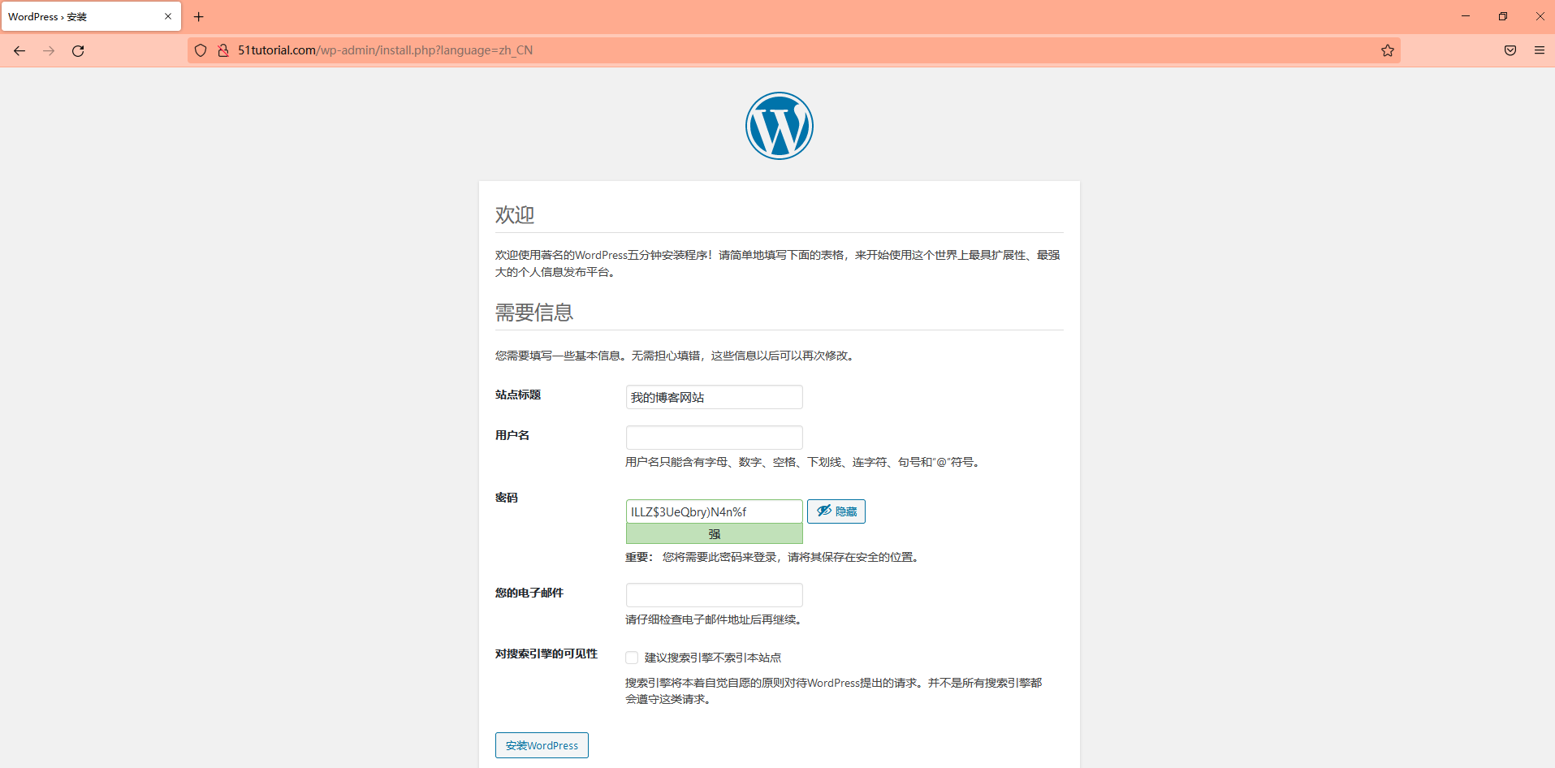Click the 站点标题 label
The image size is (1555, 768).
[x=518, y=395]
